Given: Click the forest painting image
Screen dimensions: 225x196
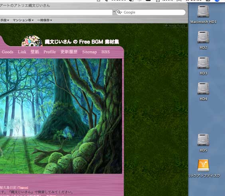Looking at the screenshot, I should (61, 116).
